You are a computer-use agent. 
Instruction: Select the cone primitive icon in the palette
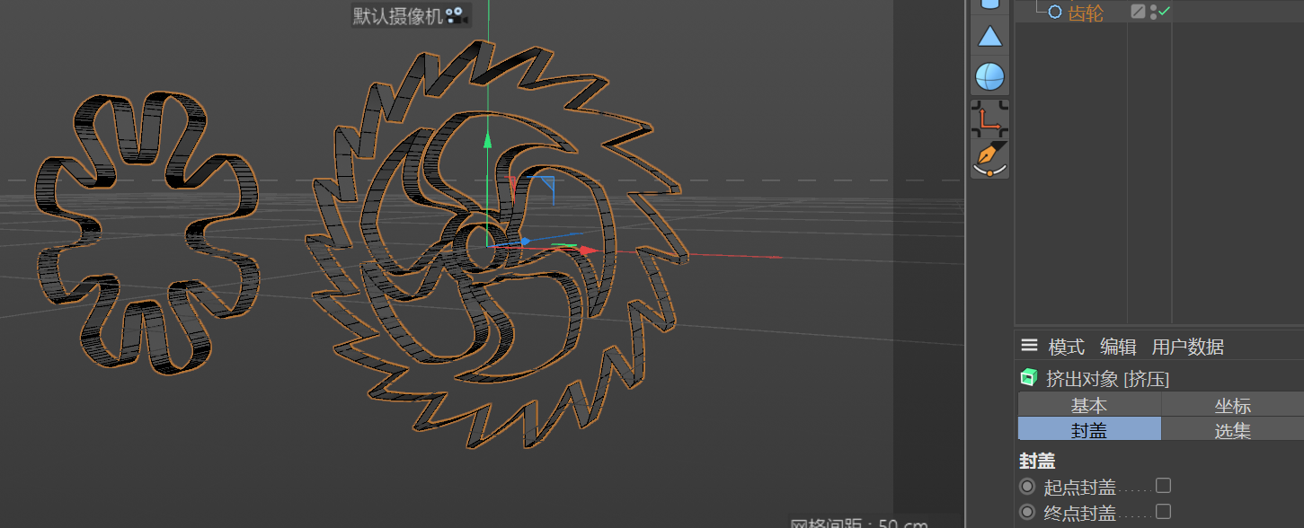(x=989, y=36)
